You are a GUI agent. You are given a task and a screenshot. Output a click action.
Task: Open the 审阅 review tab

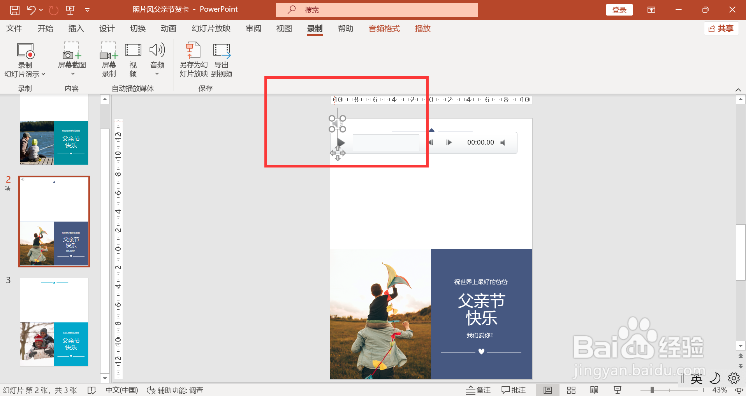[x=253, y=28]
